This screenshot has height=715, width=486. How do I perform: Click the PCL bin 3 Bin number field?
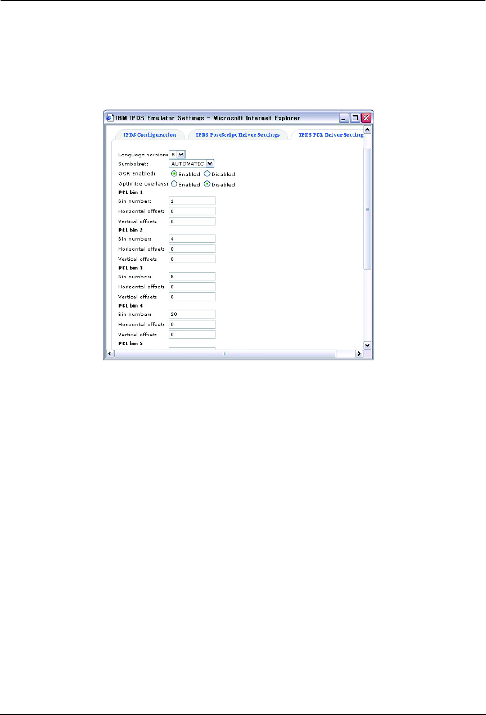tap(192, 276)
